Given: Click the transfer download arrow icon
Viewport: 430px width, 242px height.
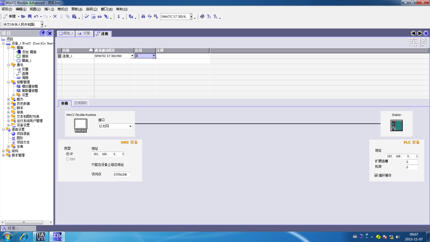Looking at the screenshot, I should click(x=119, y=16).
